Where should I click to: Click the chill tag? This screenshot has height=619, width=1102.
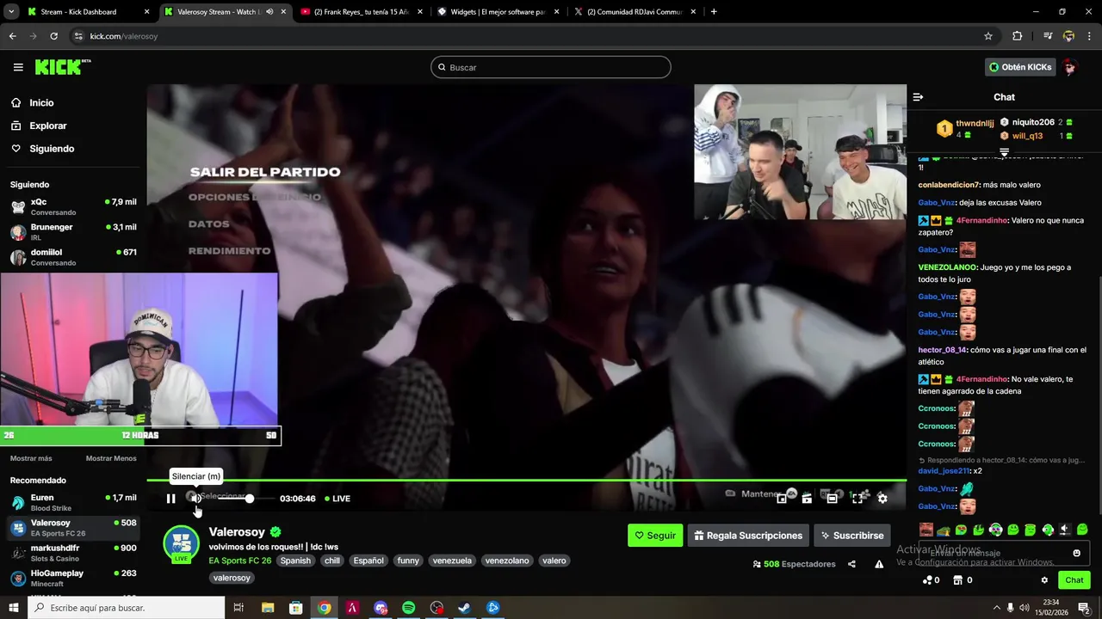(x=332, y=561)
